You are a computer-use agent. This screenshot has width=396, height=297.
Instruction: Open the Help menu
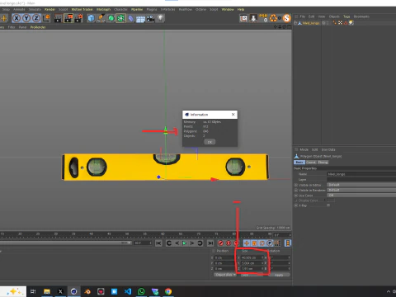point(241,9)
